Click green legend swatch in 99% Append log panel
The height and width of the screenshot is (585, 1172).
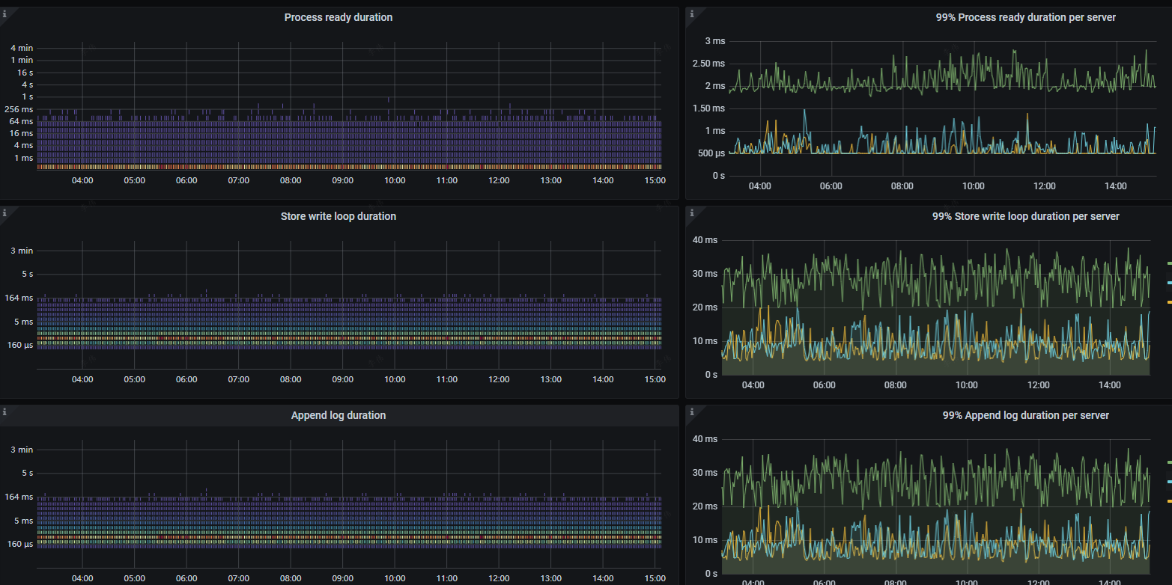click(x=1169, y=462)
